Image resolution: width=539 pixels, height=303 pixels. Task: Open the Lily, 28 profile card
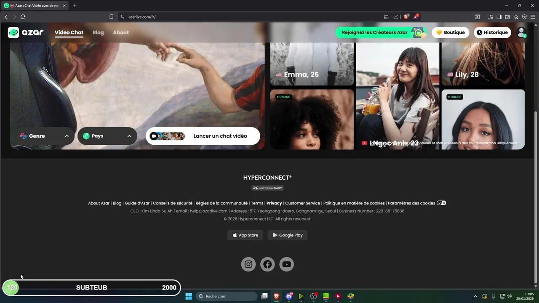click(483, 64)
